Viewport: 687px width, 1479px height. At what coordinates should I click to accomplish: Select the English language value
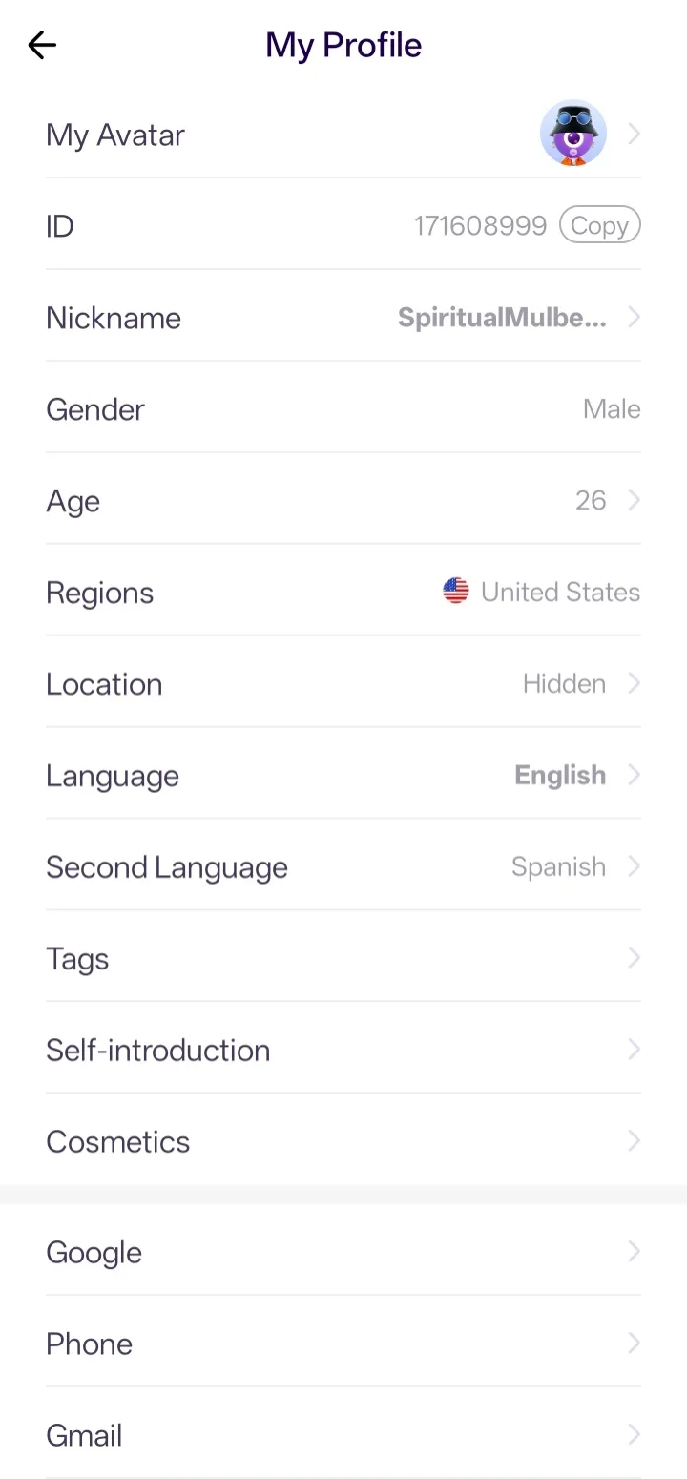tap(560, 775)
